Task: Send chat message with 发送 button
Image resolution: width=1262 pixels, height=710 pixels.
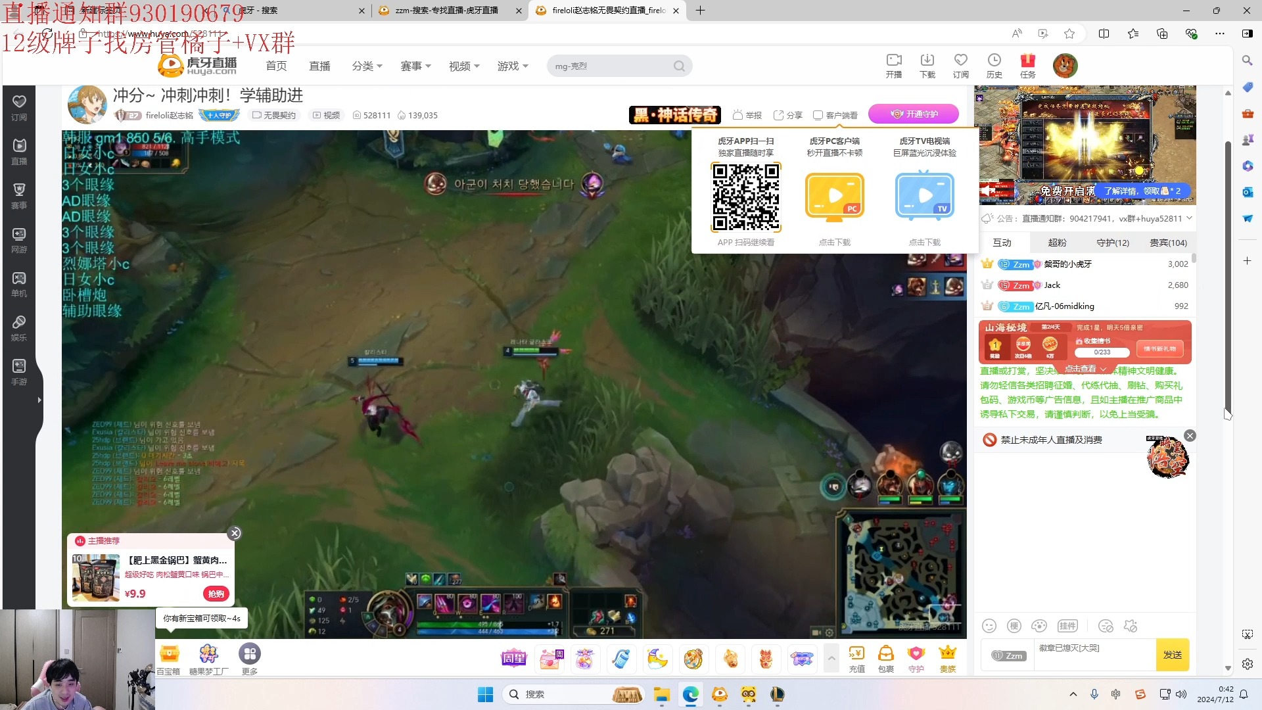Action: pos(1173,655)
